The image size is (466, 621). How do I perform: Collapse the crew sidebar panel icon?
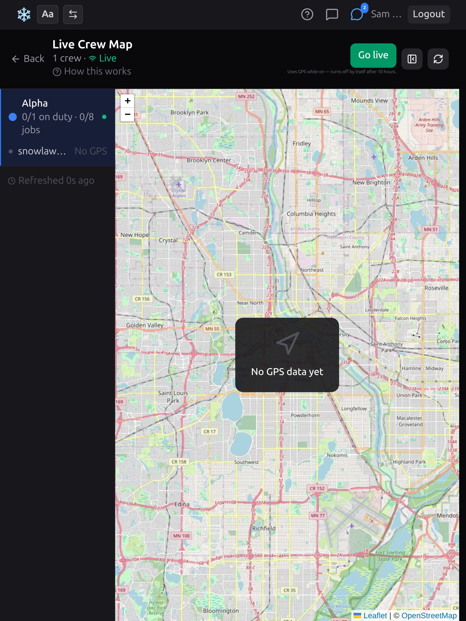[412, 59]
